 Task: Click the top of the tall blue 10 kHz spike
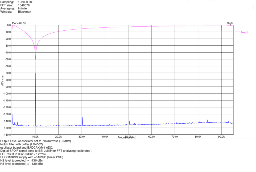point(35,73)
